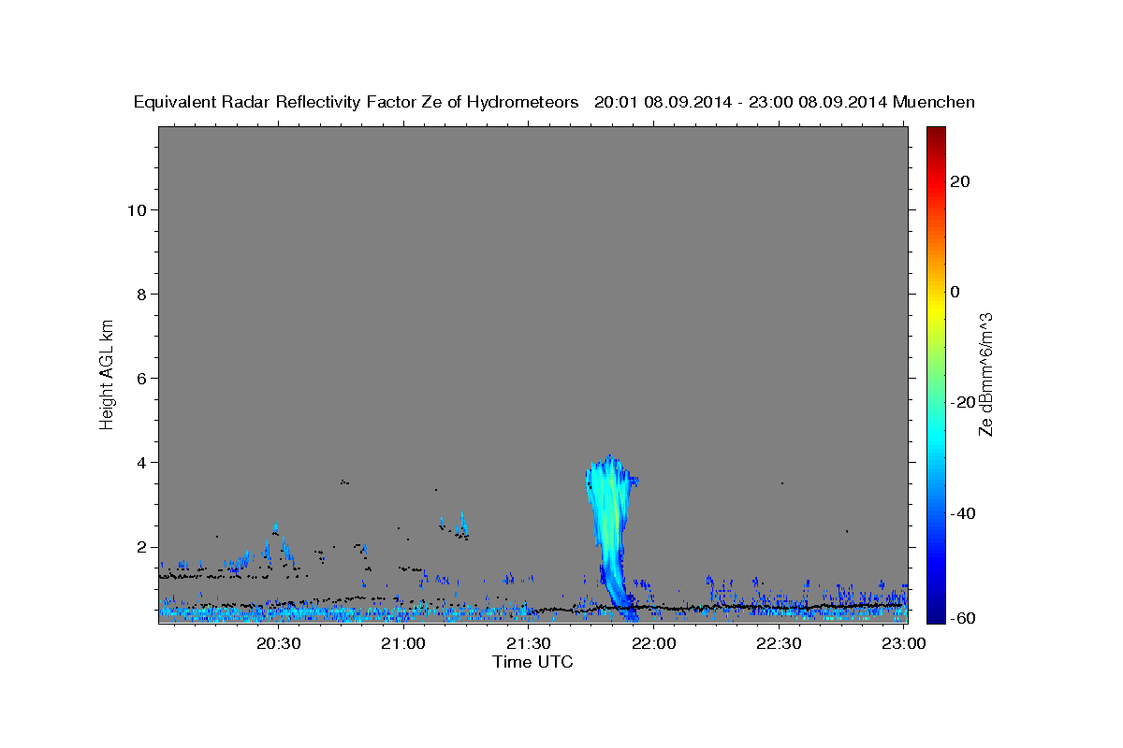The width and height of the screenshot is (1123, 748).
Task: Click the blue echo pair near 21:12 at 2.5 km
Action: (454, 525)
